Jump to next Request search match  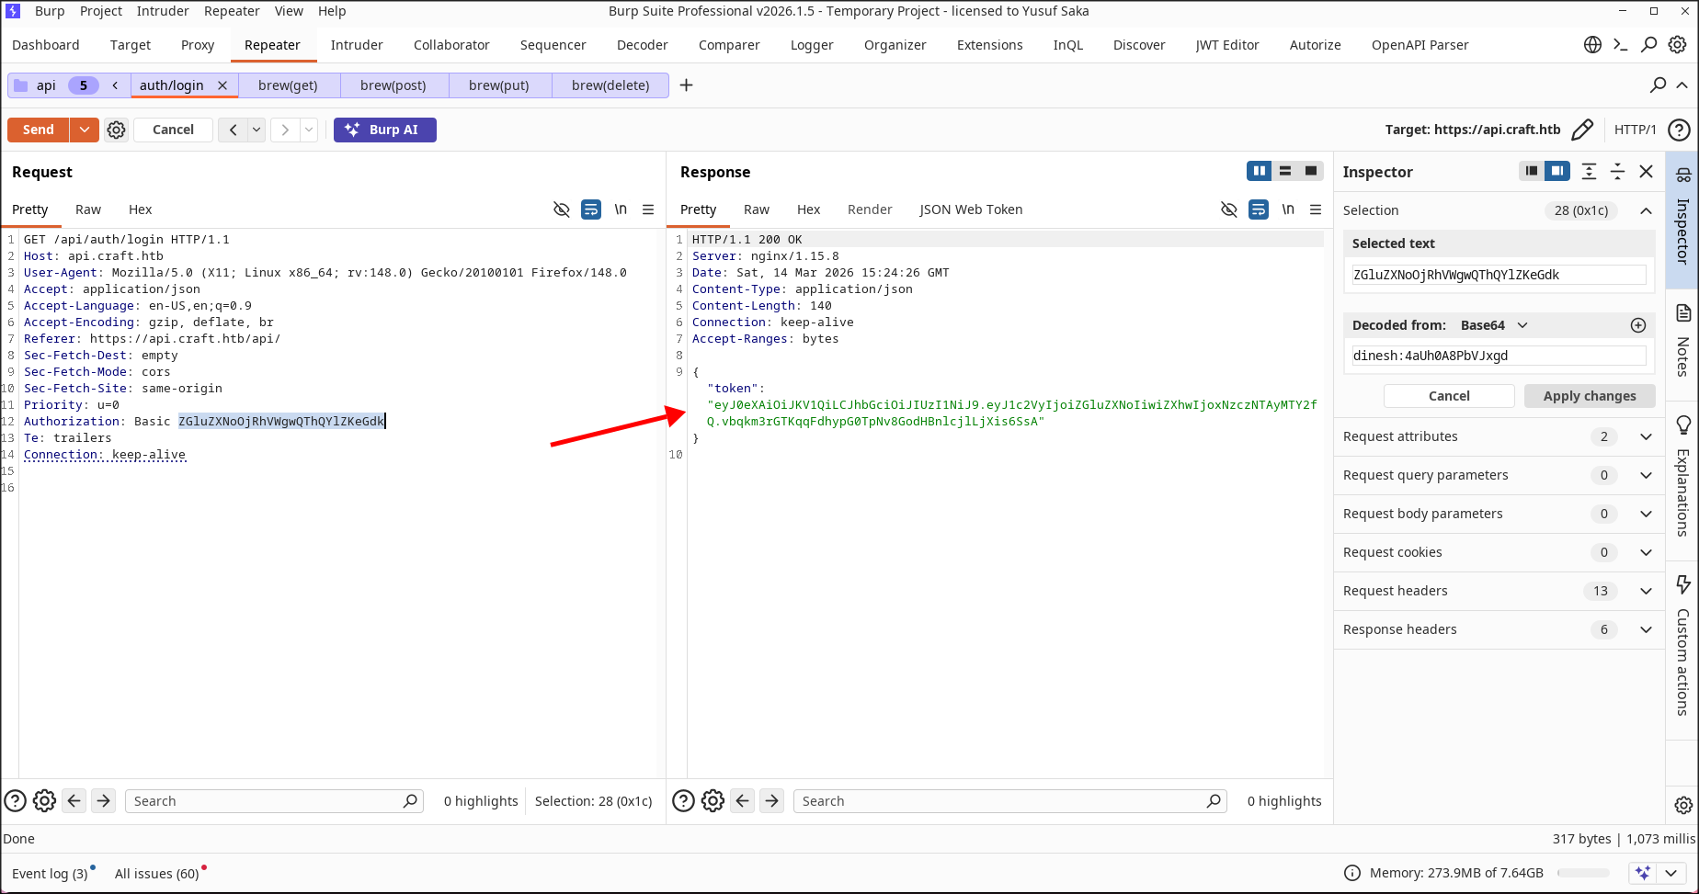tap(104, 801)
